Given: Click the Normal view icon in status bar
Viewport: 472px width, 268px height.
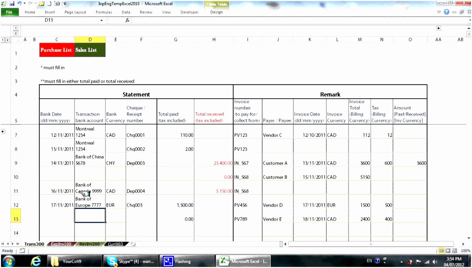Looking at the screenshot, I should point(441,251).
